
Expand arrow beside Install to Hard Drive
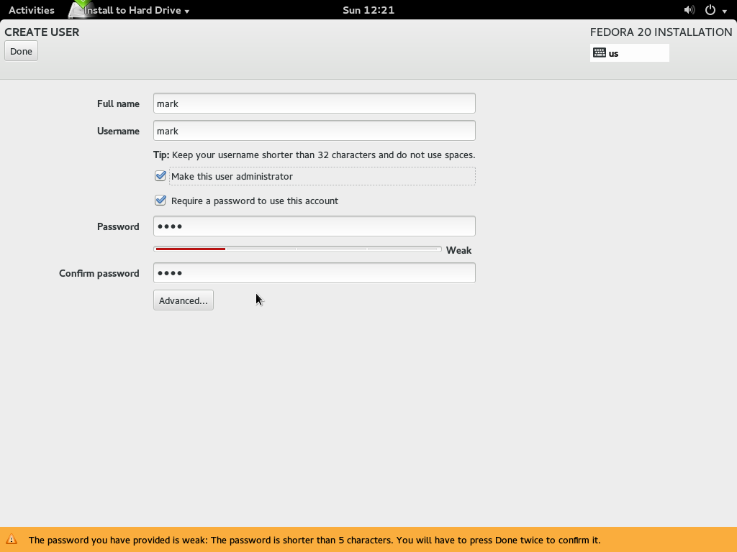(x=187, y=11)
